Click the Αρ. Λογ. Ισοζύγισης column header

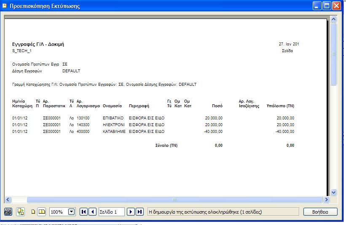point(249,103)
